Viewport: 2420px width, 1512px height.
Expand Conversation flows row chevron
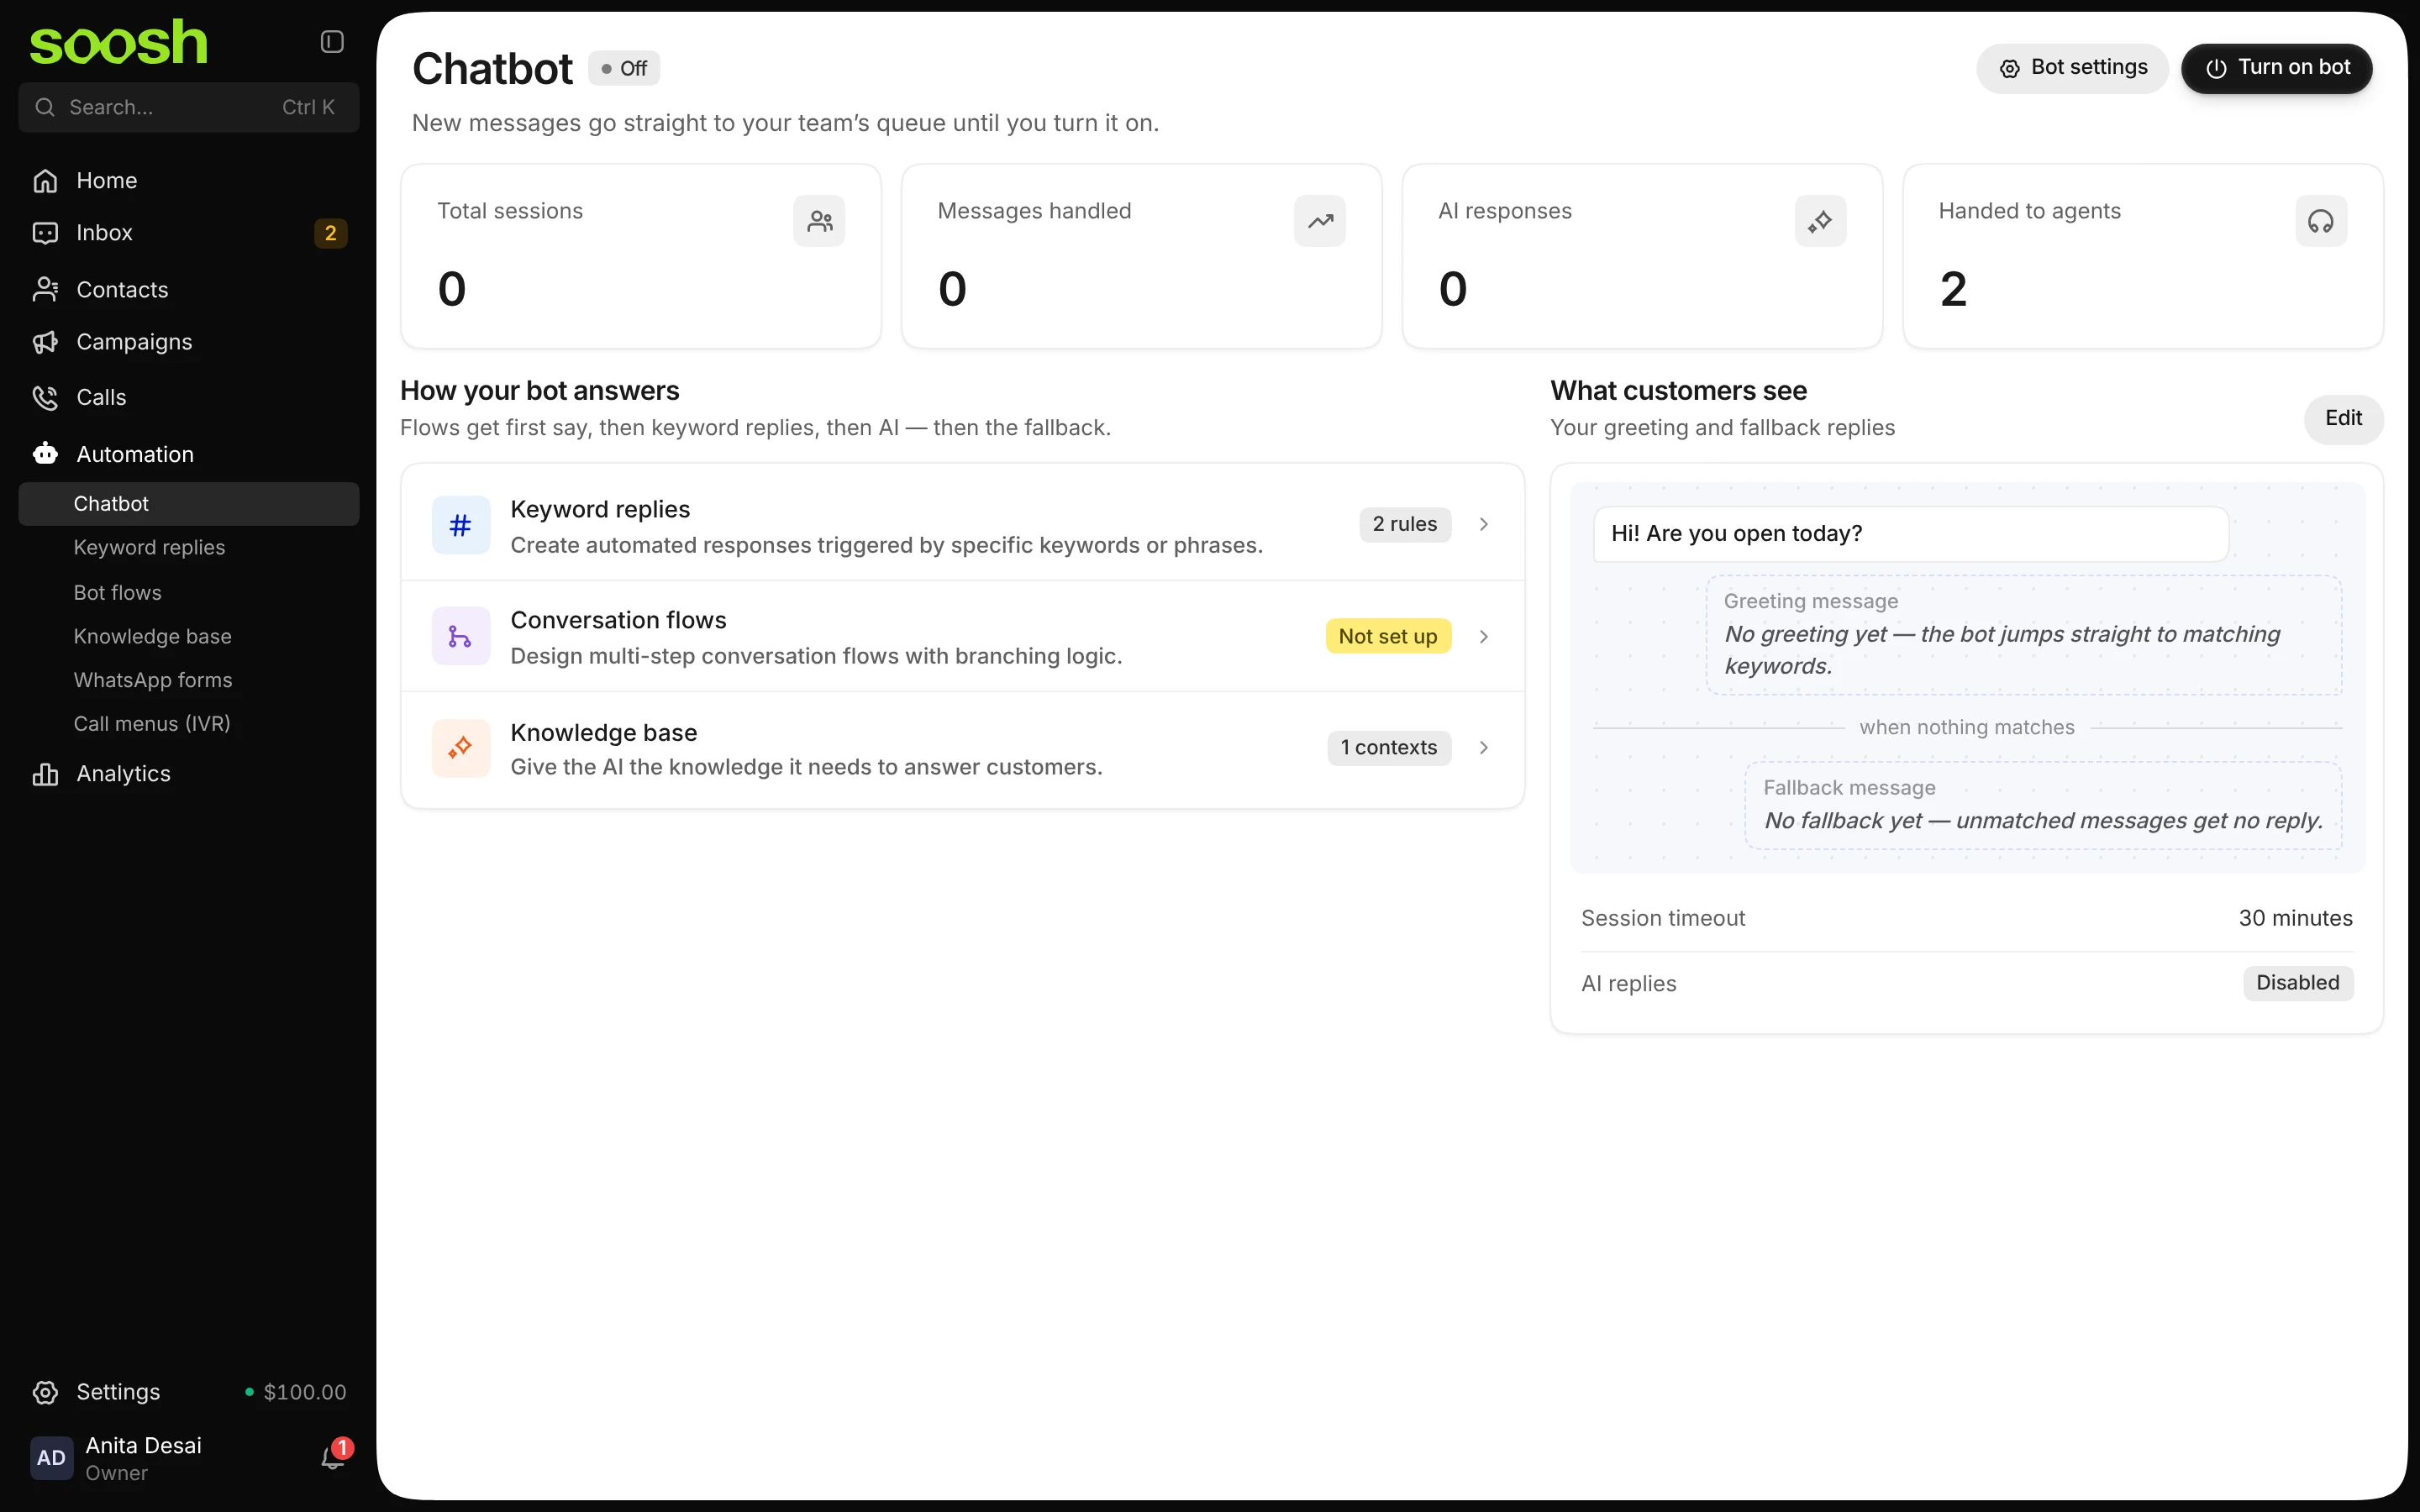1484,637
